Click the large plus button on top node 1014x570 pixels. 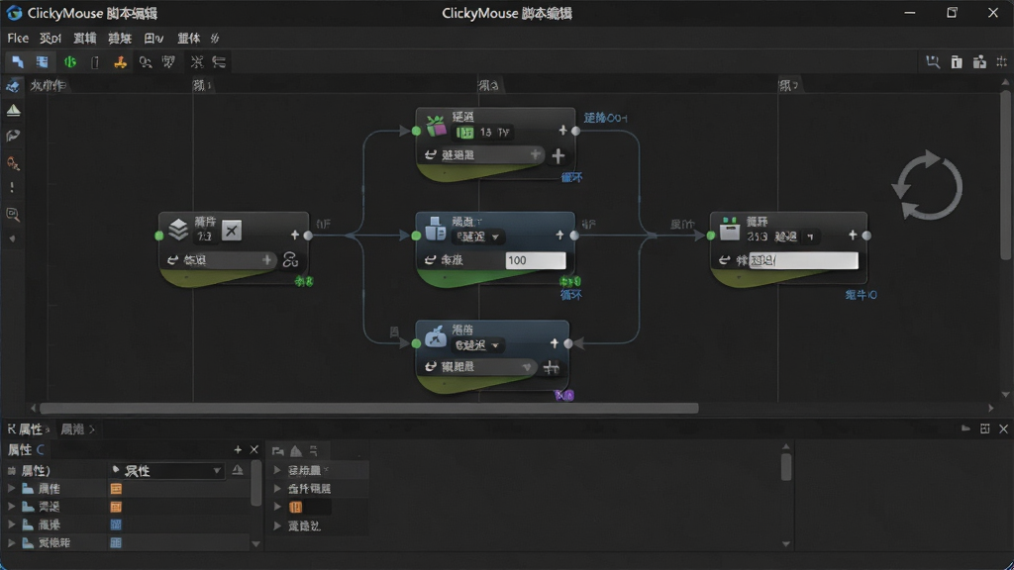(x=558, y=155)
